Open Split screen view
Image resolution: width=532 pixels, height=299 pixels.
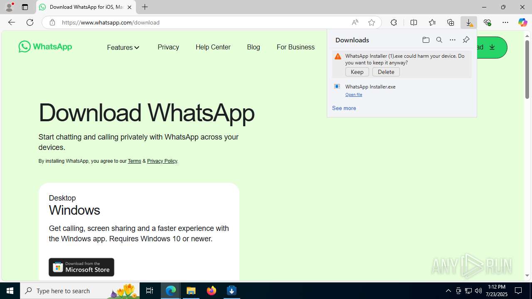(414, 22)
